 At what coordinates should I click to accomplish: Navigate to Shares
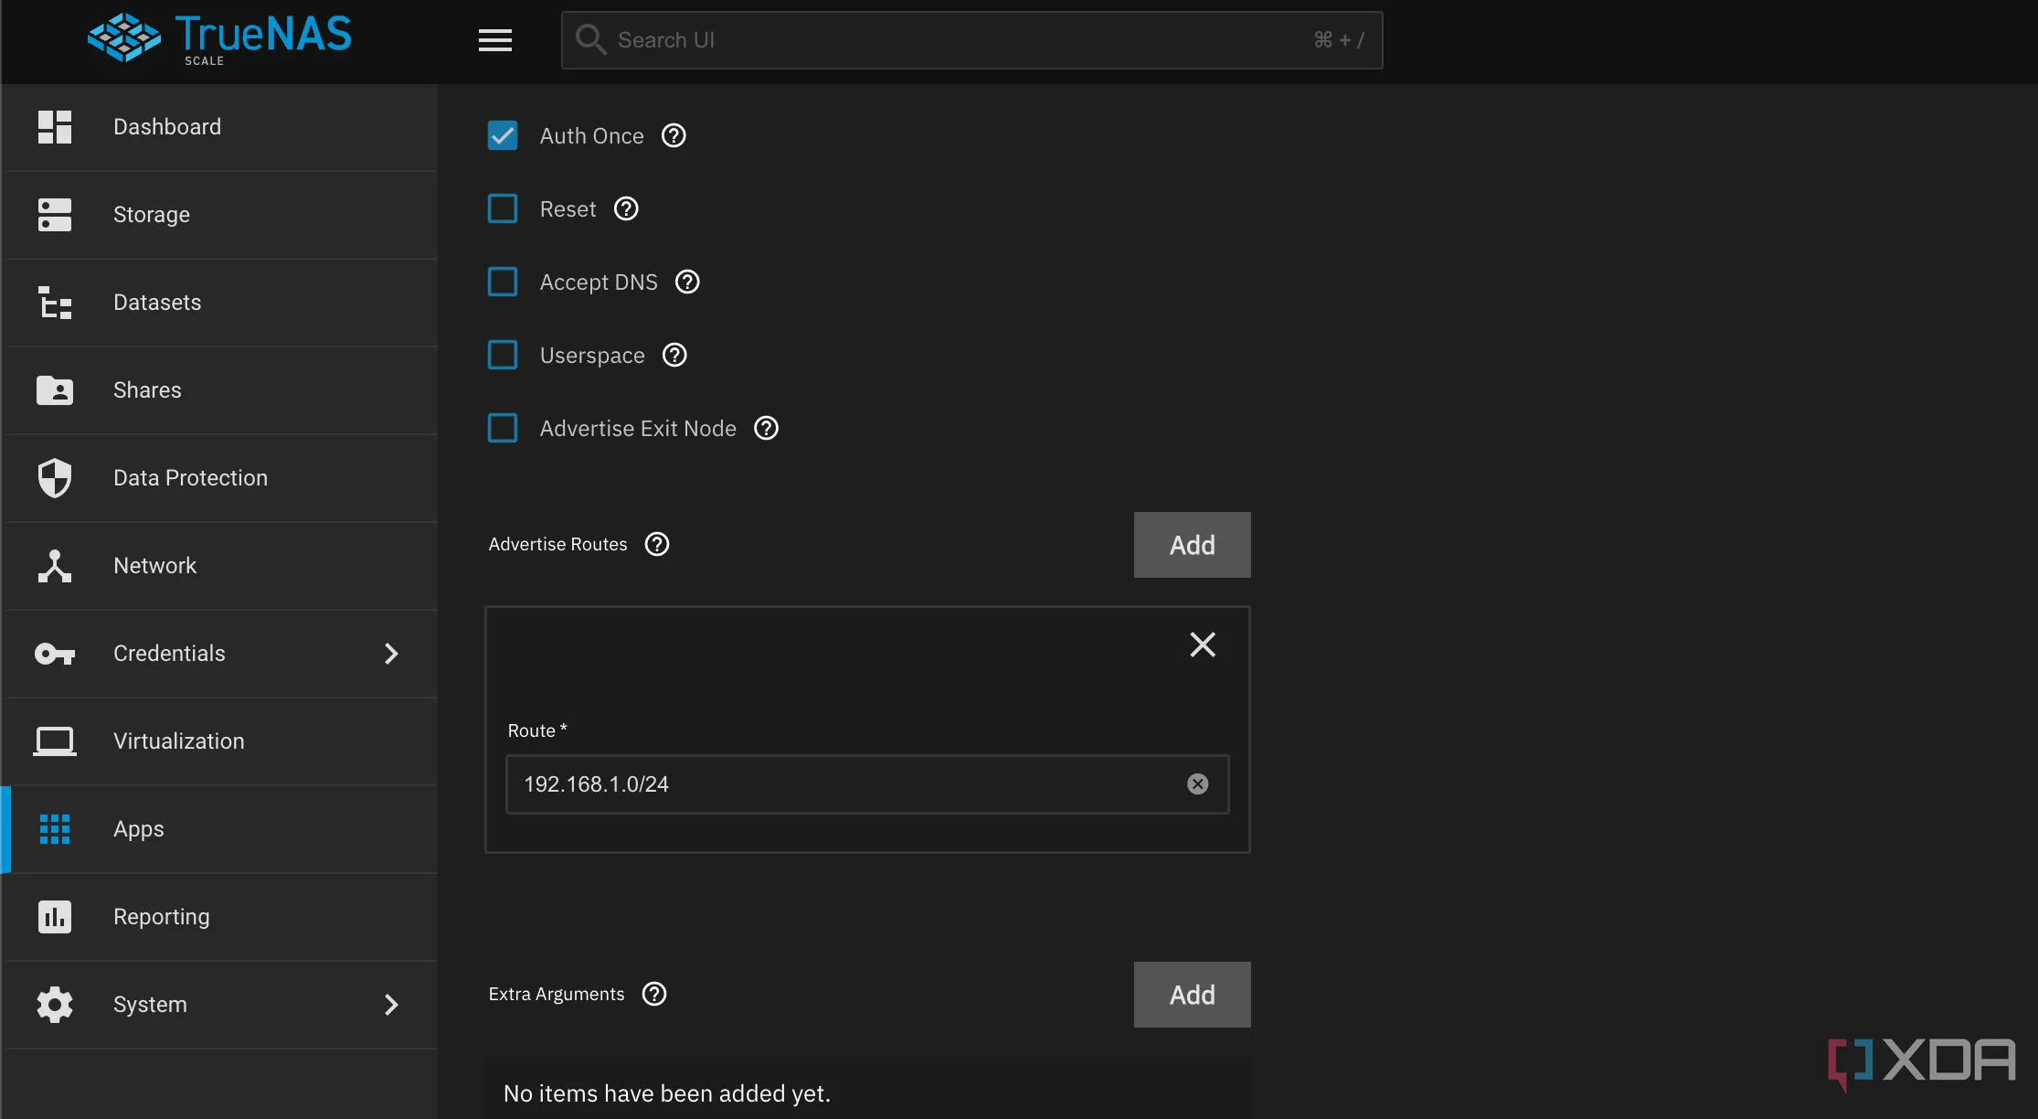pos(220,390)
